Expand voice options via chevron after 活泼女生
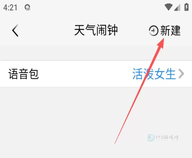192x158 pixels. 181,74
